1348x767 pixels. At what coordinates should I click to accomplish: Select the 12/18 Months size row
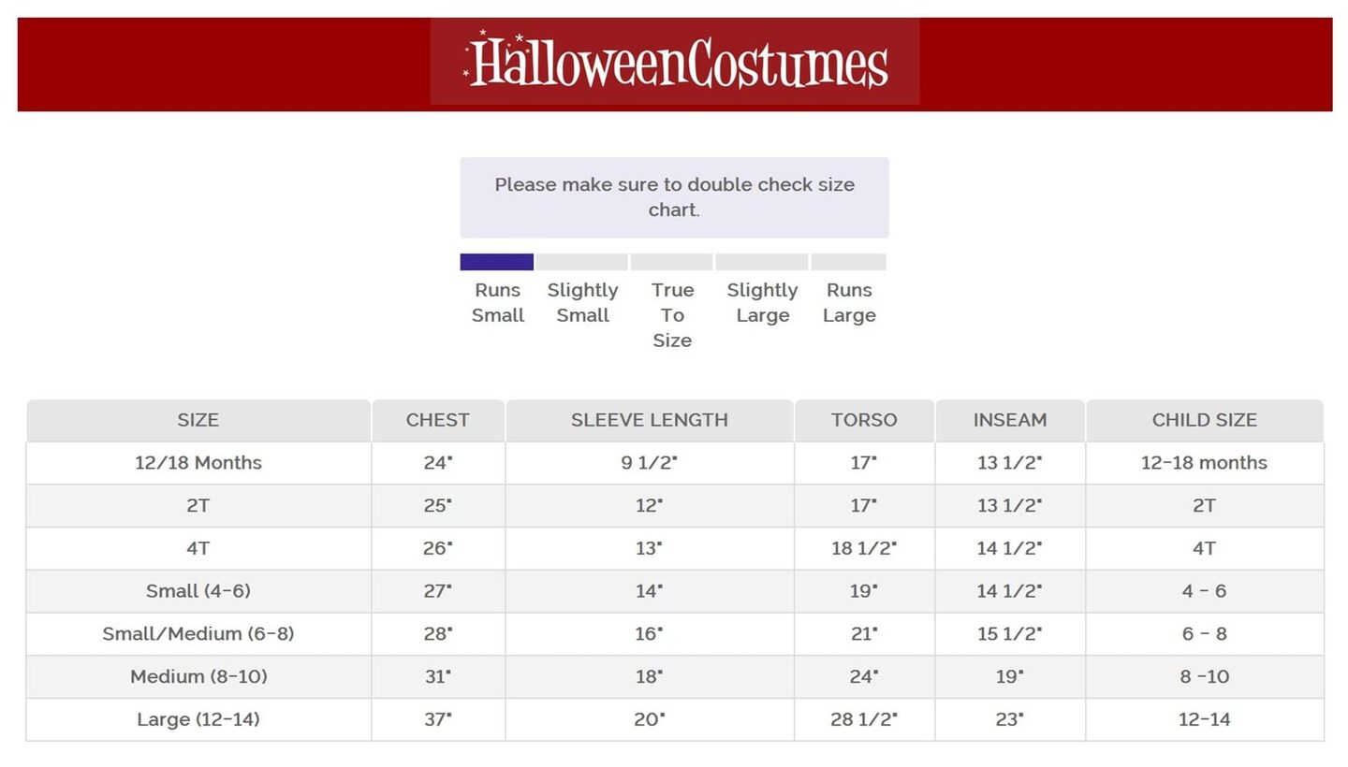click(x=198, y=463)
